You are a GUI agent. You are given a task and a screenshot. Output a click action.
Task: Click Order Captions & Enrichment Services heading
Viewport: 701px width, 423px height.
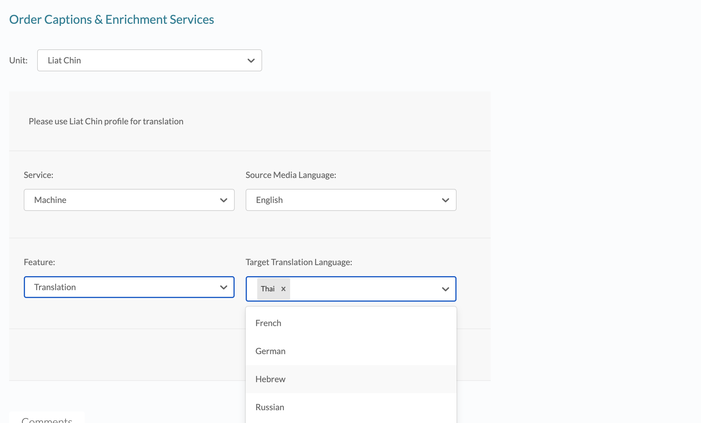112,20
